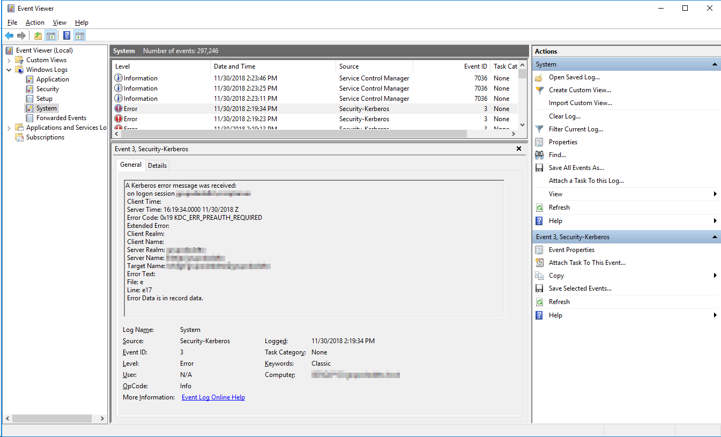Viewport: 721px width, 437px height.
Task: Switch to the Details tab
Action: (157, 166)
